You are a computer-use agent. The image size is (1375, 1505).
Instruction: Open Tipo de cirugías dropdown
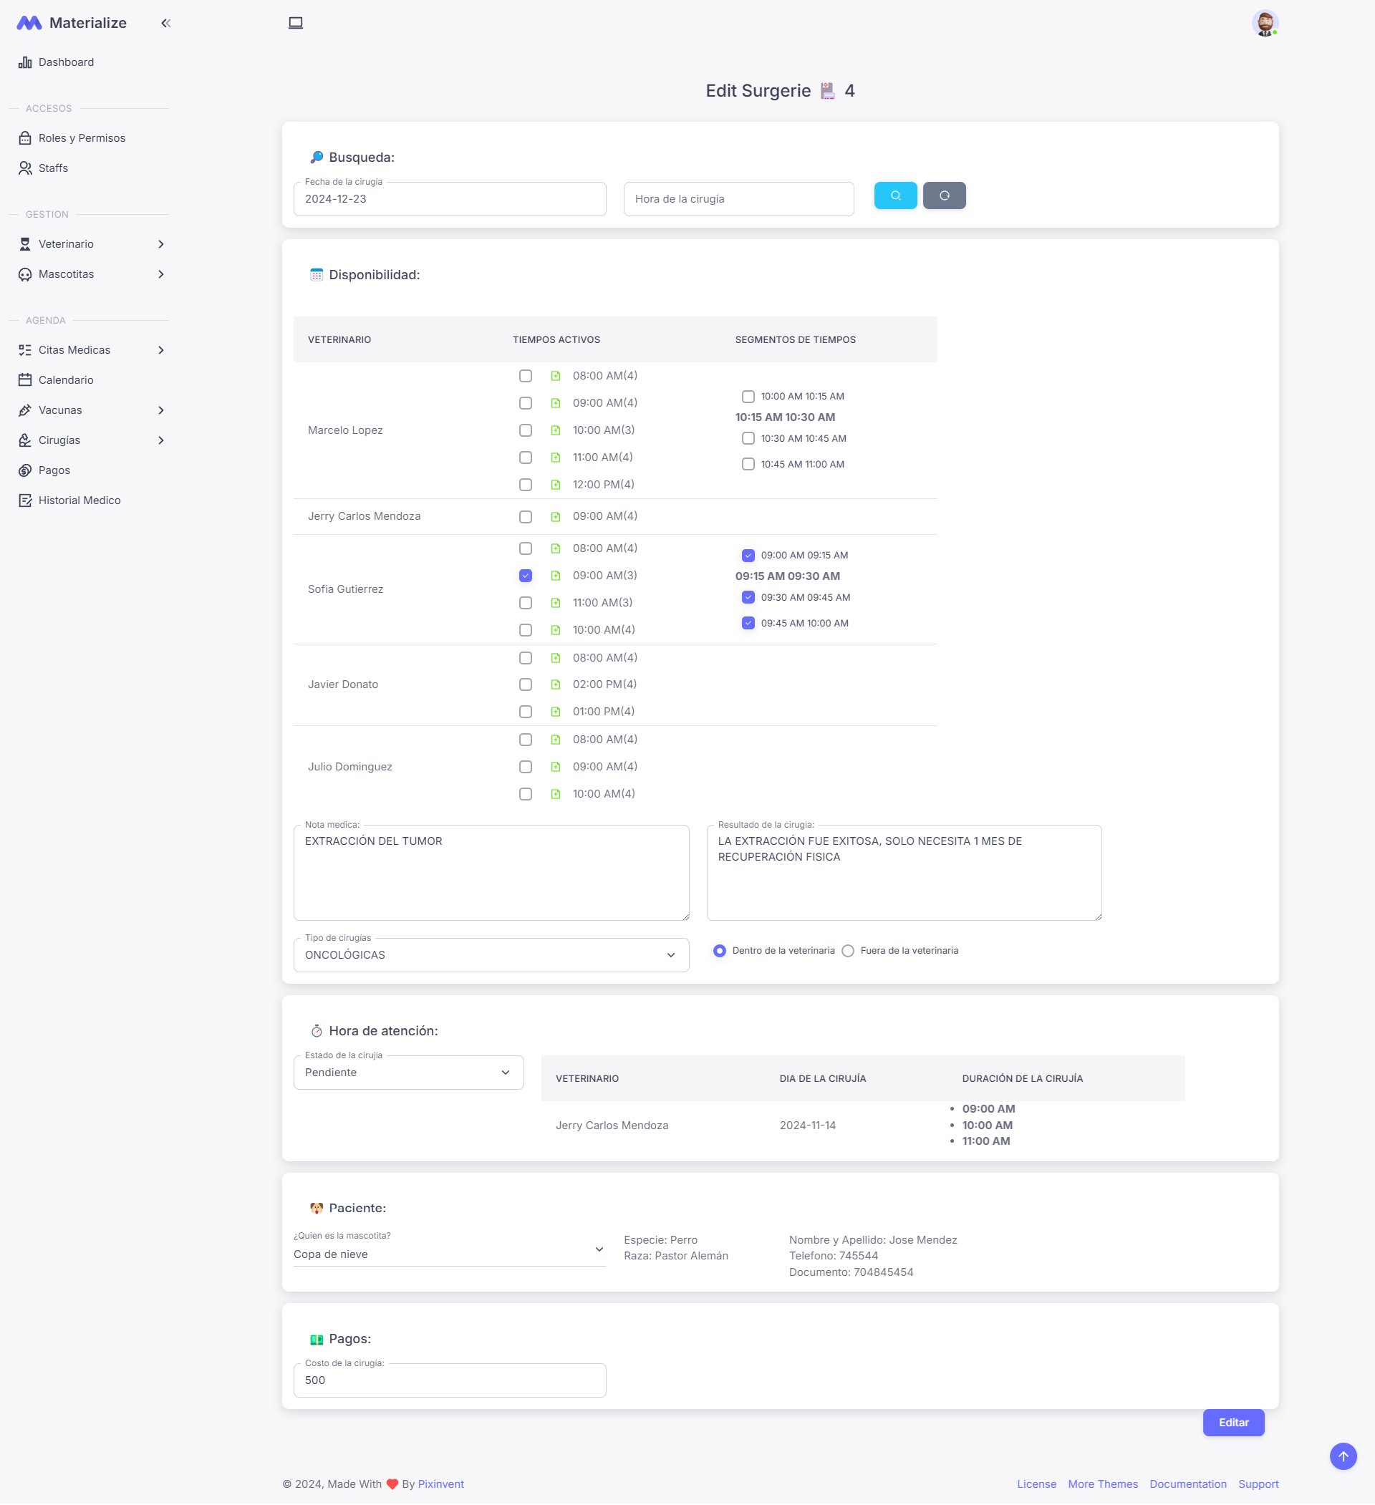[491, 955]
